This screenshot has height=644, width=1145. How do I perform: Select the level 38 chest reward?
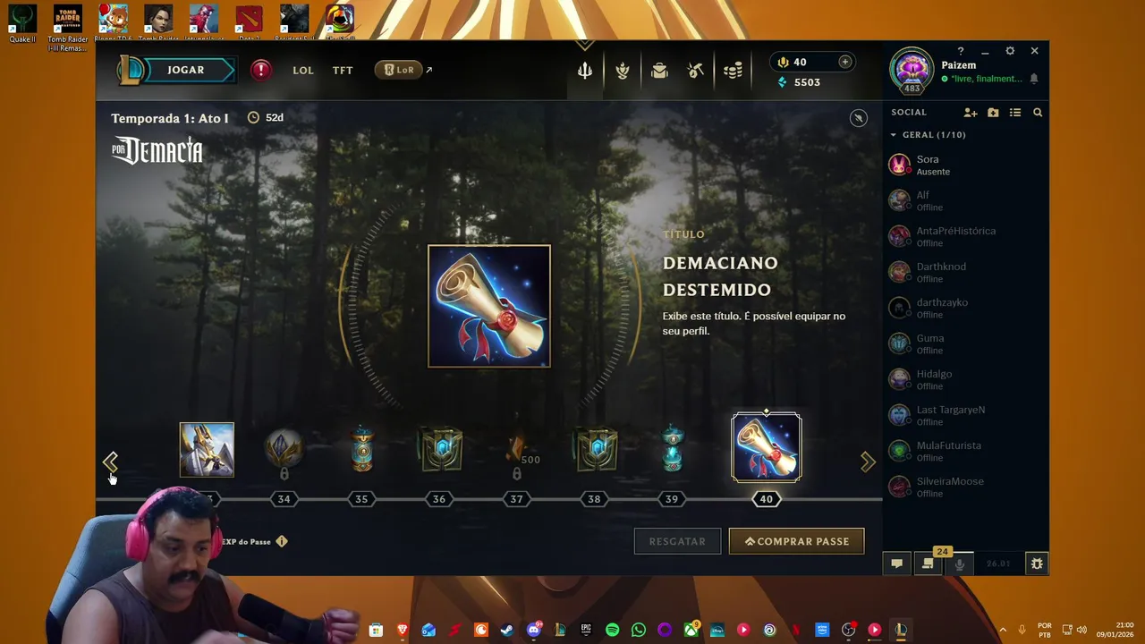[x=595, y=450]
